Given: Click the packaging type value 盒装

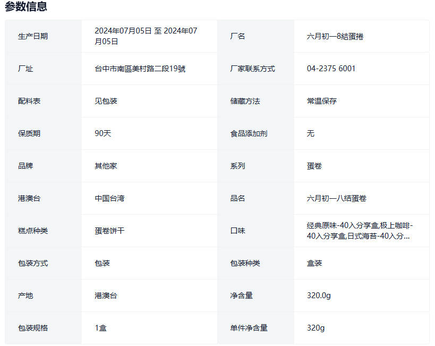Looking at the screenshot, I should (314, 263).
